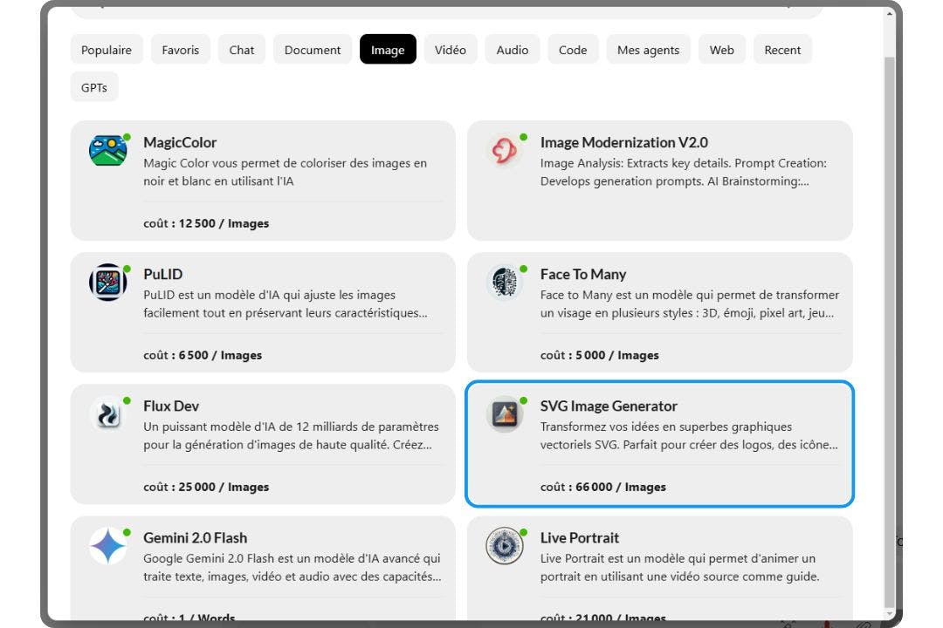The height and width of the screenshot is (628, 943).
Task: Enable the Audio filter
Action: click(512, 50)
